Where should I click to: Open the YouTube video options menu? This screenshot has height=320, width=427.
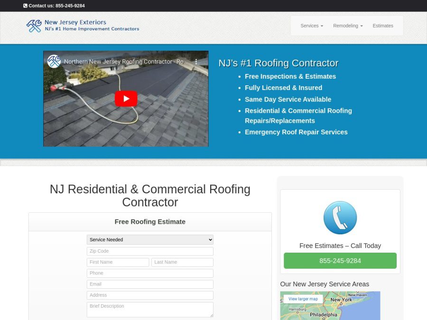pyautogui.click(x=196, y=62)
